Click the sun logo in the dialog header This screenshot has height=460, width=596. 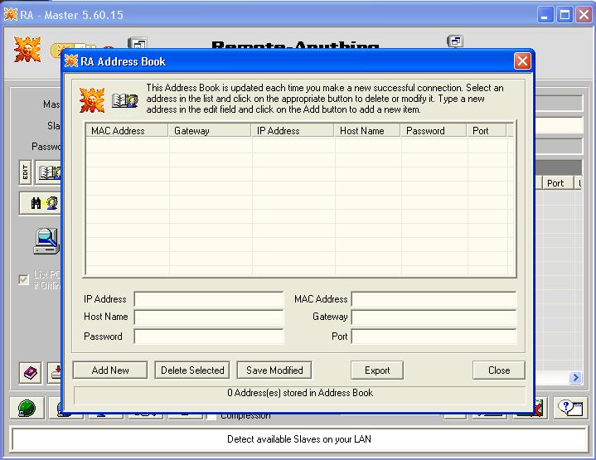[x=92, y=100]
